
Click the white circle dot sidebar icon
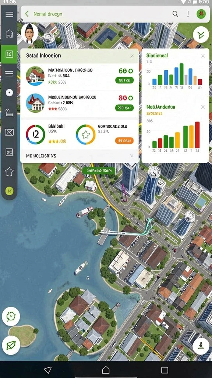pos(9,93)
